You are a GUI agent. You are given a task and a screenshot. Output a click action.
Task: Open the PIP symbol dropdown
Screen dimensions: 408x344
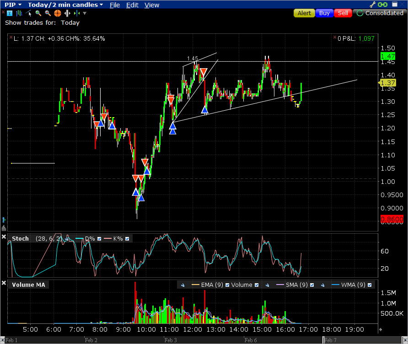click(x=13, y=5)
